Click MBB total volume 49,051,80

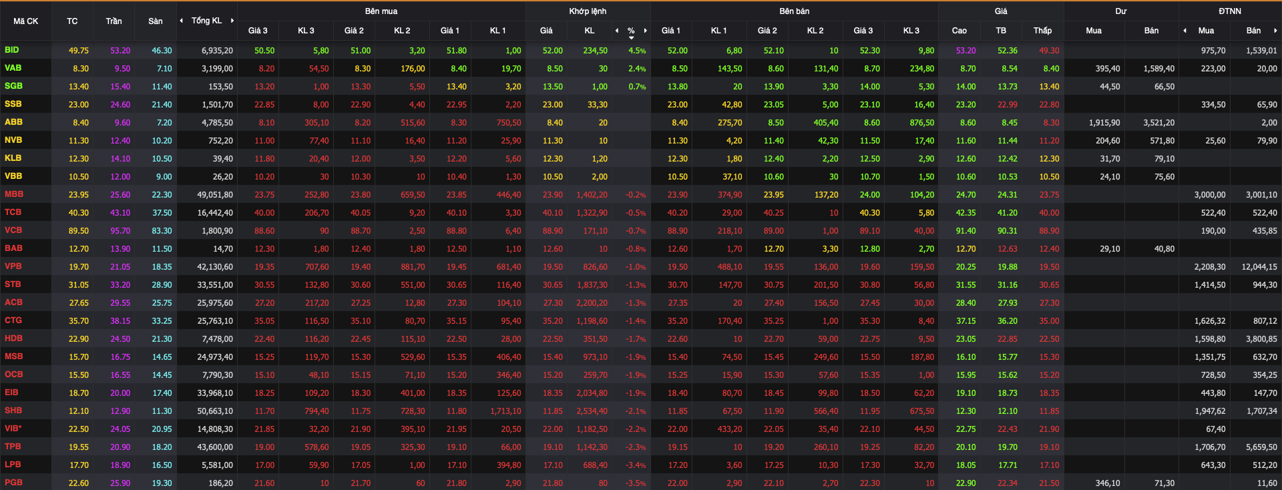215,195
